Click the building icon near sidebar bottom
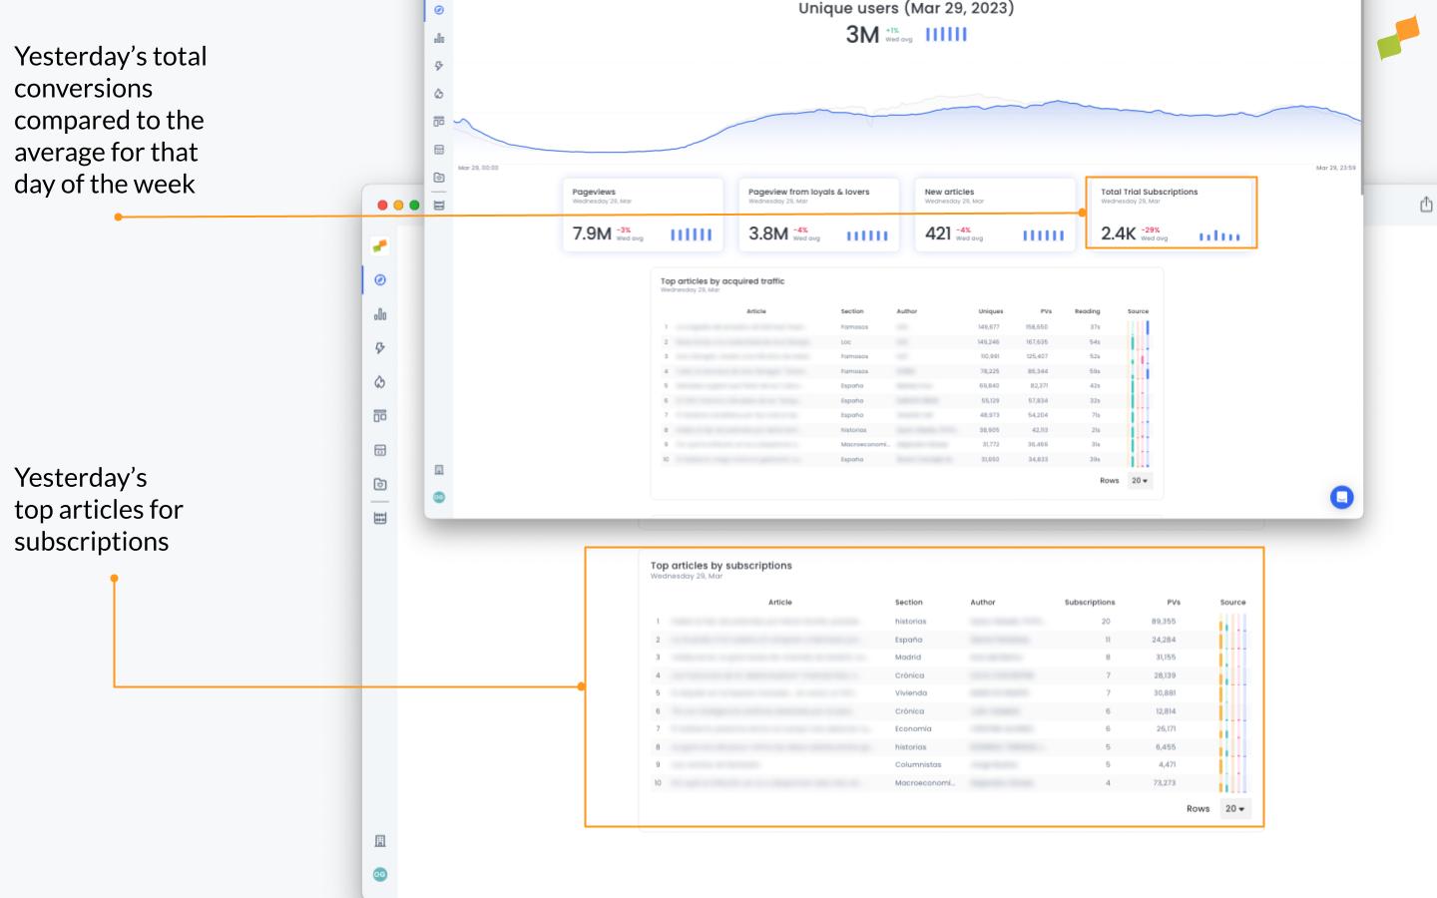The width and height of the screenshot is (1437, 898). (x=379, y=840)
